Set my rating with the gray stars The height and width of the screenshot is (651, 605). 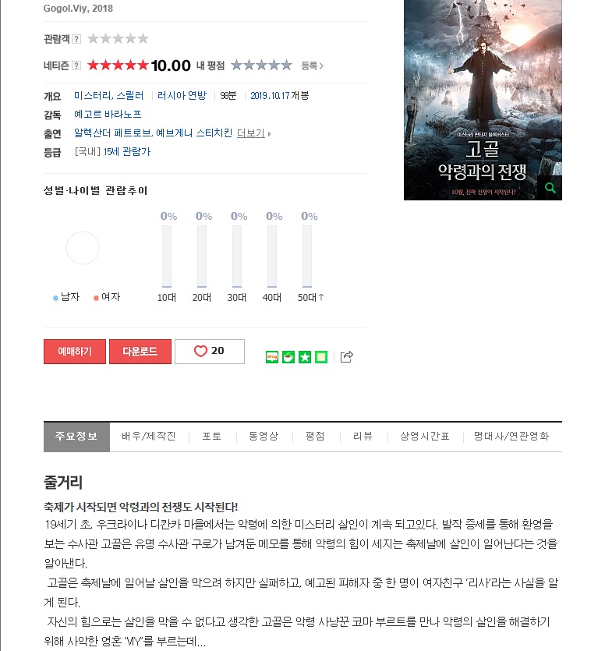(x=262, y=65)
